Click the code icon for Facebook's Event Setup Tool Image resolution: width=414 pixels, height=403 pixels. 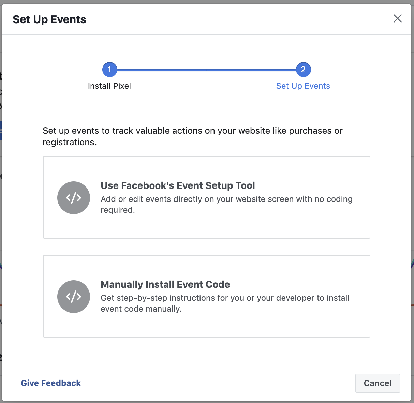pyautogui.click(x=74, y=198)
